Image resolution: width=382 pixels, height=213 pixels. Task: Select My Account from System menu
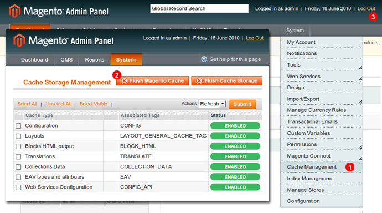click(x=321, y=42)
